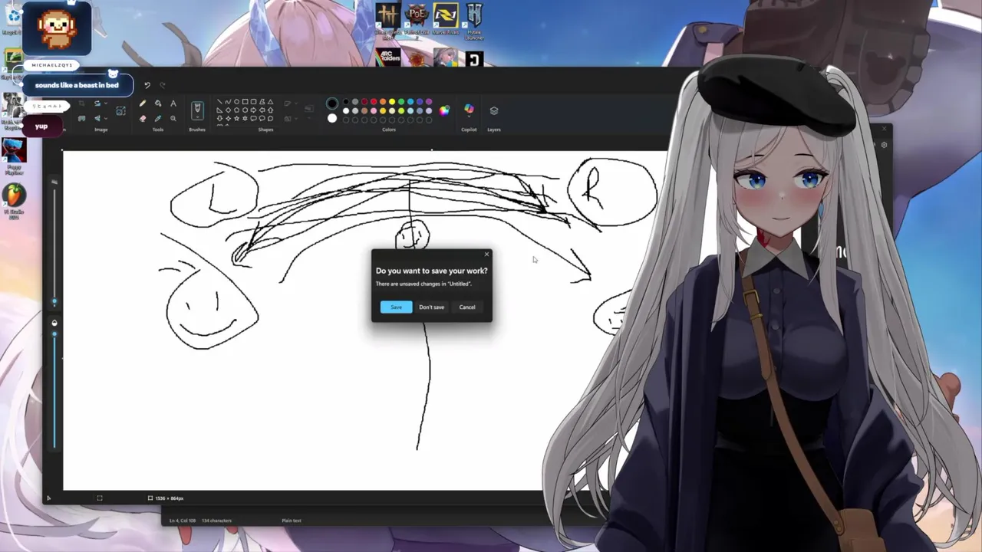The image size is (982, 552).
Task: Pick the yellow swatch in the top row
Action: pos(392,101)
